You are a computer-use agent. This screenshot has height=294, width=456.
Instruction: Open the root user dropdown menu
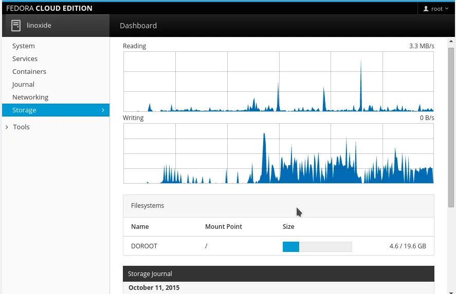click(x=436, y=9)
